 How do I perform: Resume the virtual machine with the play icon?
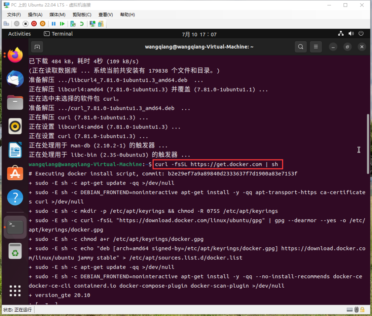tap(62, 23)
